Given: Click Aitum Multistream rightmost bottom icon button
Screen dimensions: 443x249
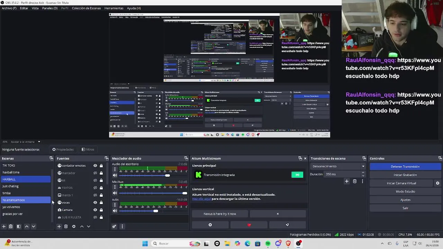Looking at the screenshot, I should click(287, 225).
